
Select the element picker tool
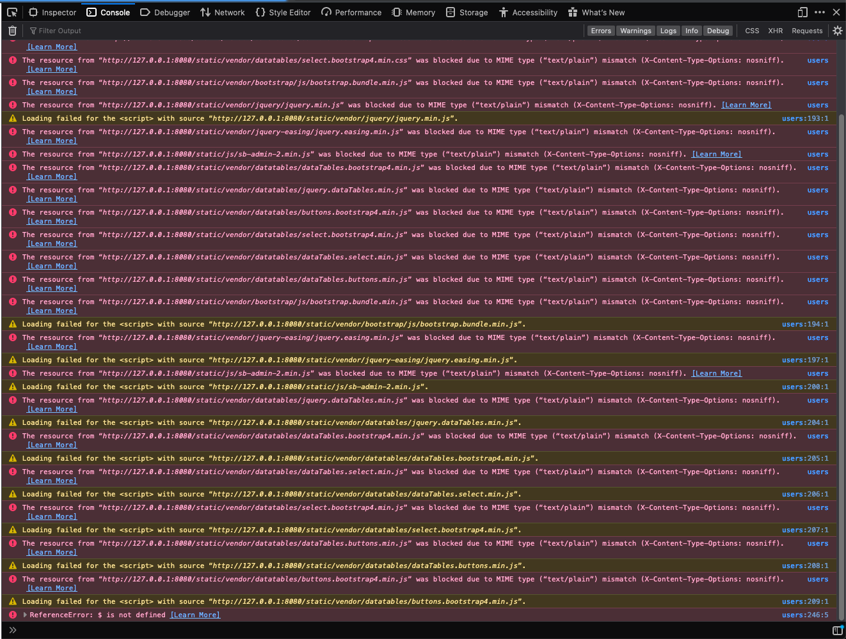[12, 12]
